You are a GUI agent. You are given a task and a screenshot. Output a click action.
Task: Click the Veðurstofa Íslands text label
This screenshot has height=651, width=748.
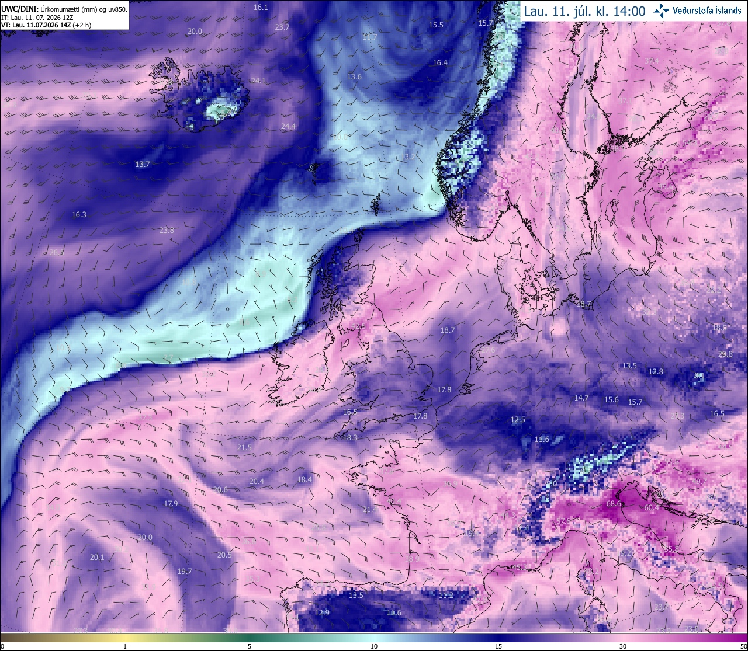click(x=707, y=11)
